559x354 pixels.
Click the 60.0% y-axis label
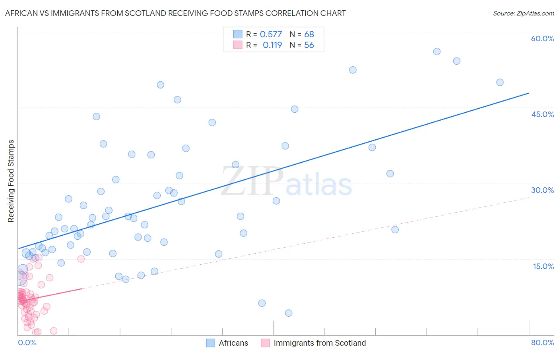coord(542,38)
